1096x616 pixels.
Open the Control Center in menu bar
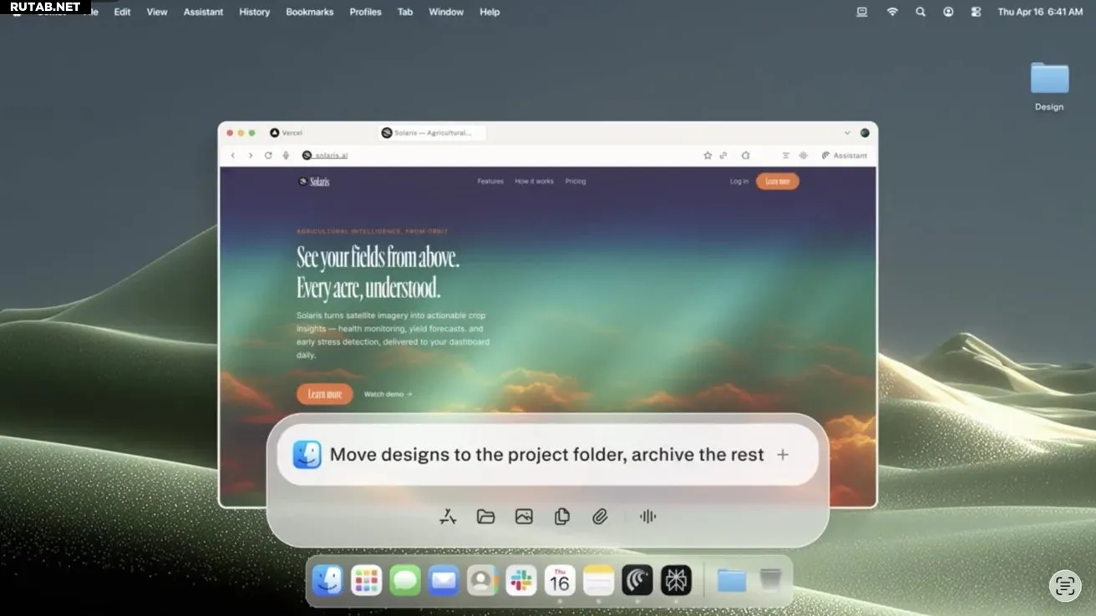point(976,12)
